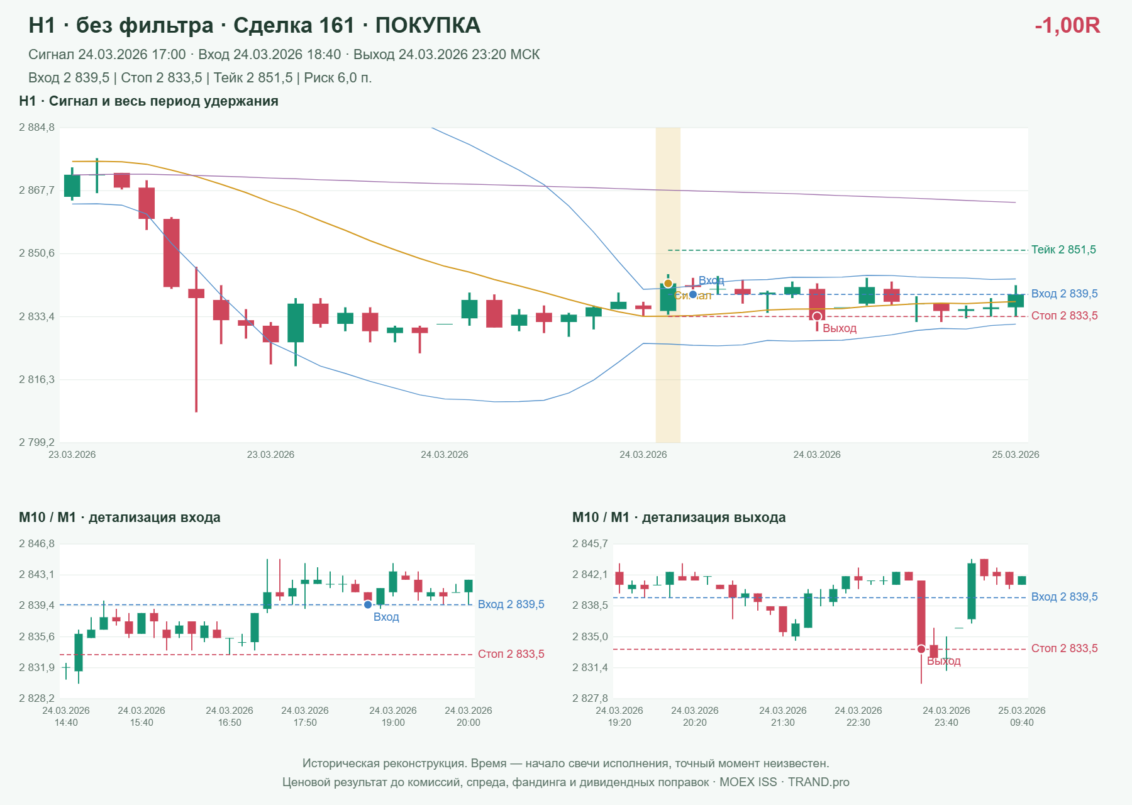1132x805 pixels.
Task: Click the '24.03.2026 23:40' time axis label
Action: (946, 716)
